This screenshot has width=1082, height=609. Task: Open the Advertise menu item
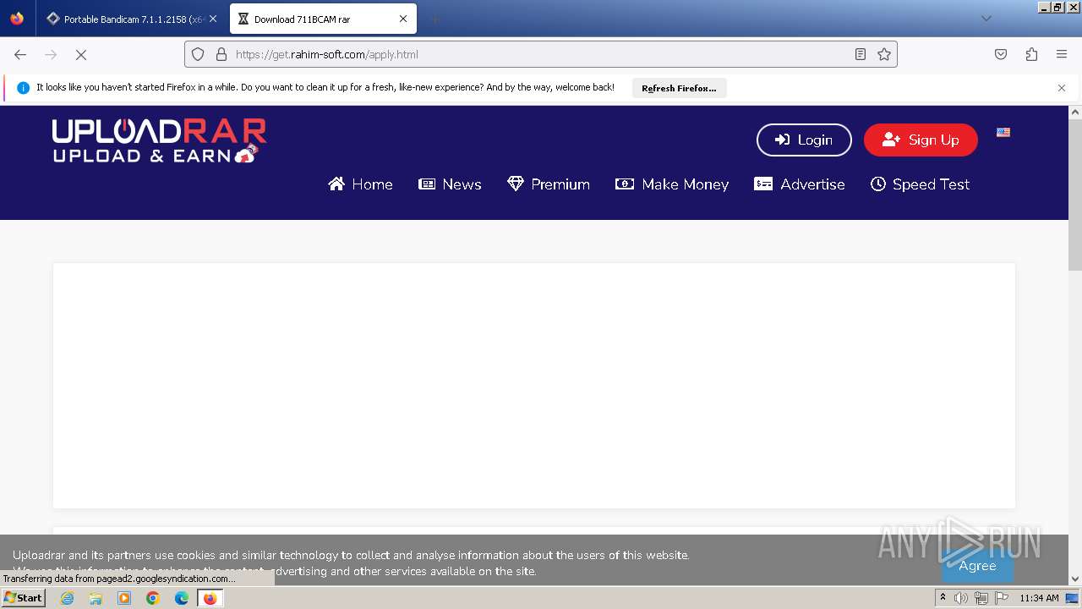800,184
